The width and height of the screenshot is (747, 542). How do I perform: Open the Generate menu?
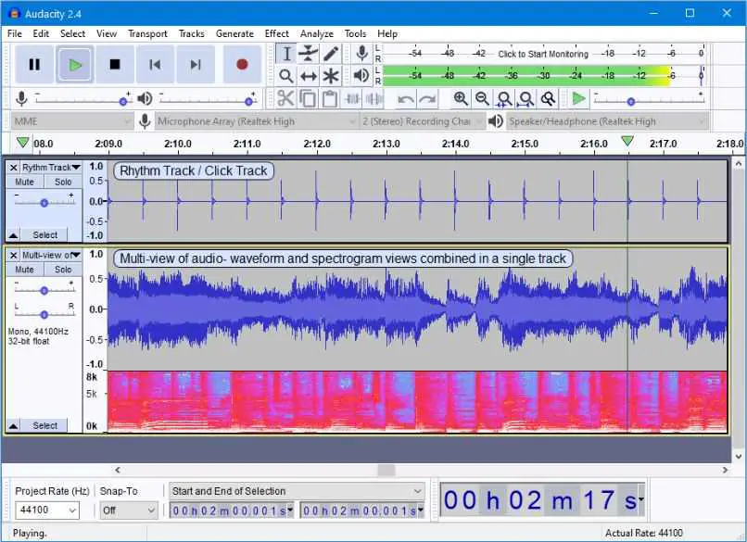[x=234, y=33]
